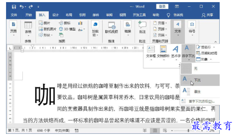Open the 符号 symbols dropdown
Screen dimensions: 235x137
tap(192, 29)
